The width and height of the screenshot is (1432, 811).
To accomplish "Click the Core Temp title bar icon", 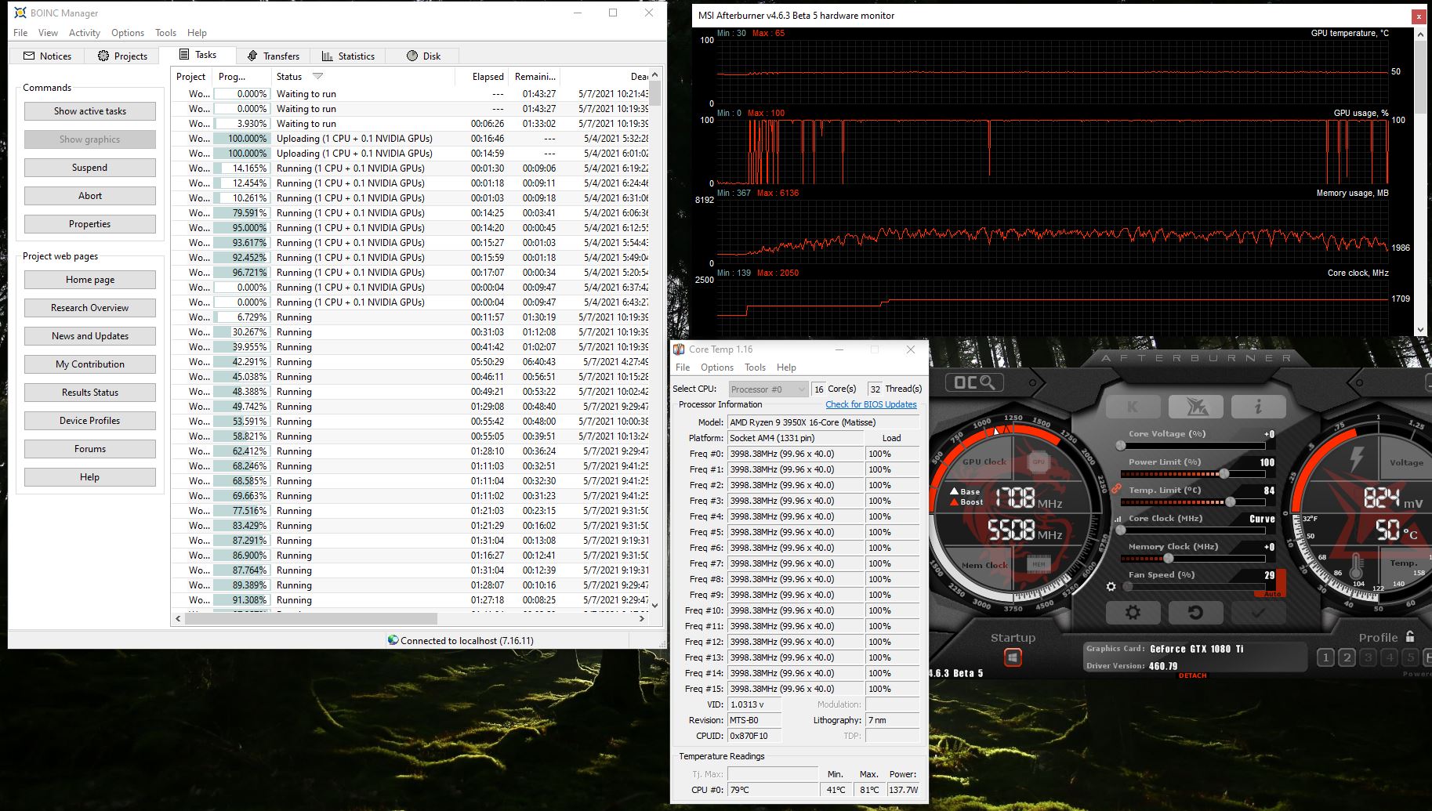I will click(x=680, y=349).
